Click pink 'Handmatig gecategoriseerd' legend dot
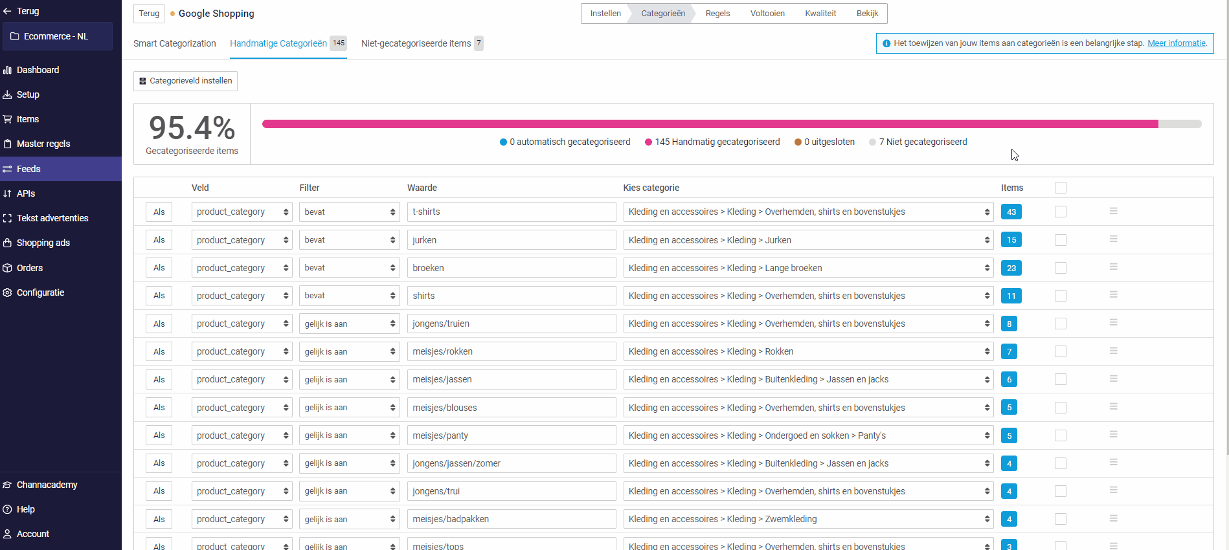This screenshot has height=550, width=1229. click(x=648, y=142)
